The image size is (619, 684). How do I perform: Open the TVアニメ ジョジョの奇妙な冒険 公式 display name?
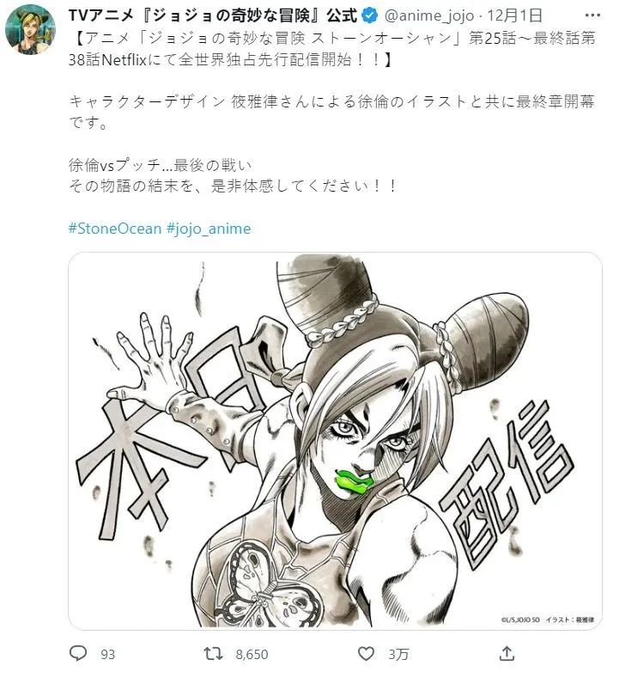click(213, 16)
